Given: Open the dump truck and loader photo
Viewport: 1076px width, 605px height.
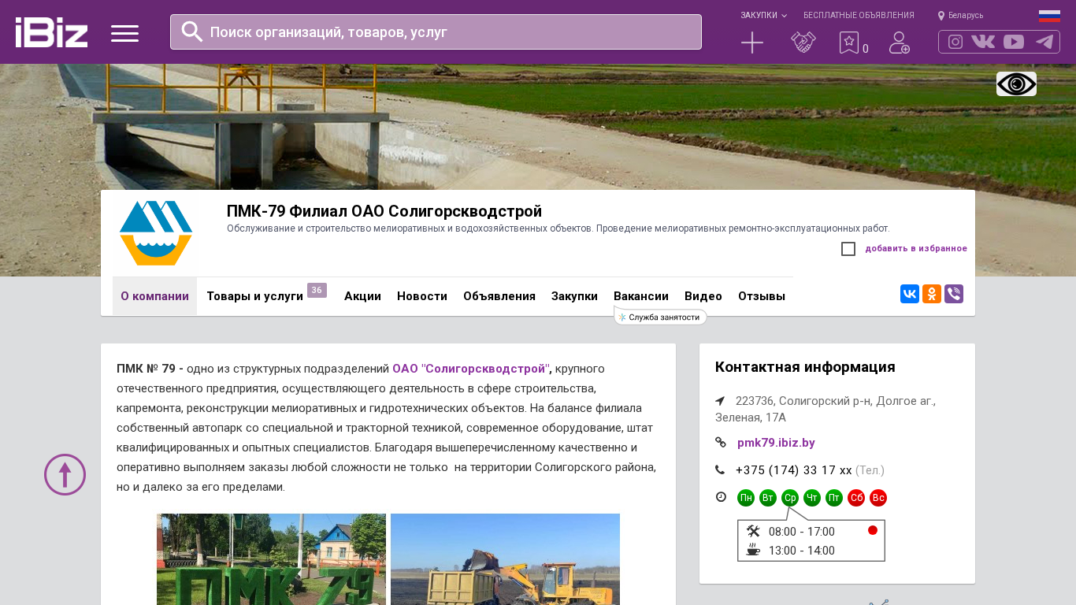Looking at the screenshot, I should (x=505, y=559).
